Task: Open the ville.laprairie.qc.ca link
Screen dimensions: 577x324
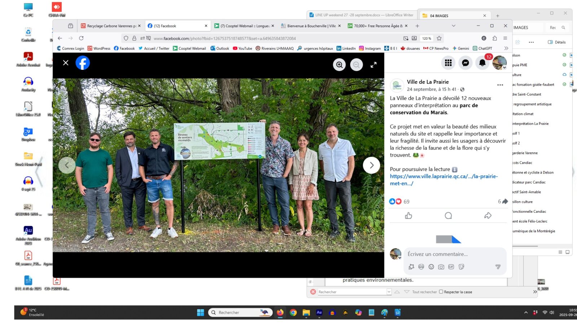Action: coord(444,180)
